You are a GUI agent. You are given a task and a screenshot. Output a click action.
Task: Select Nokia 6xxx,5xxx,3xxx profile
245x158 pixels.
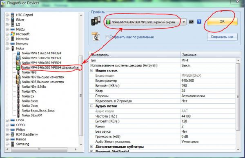coord(38,111)
